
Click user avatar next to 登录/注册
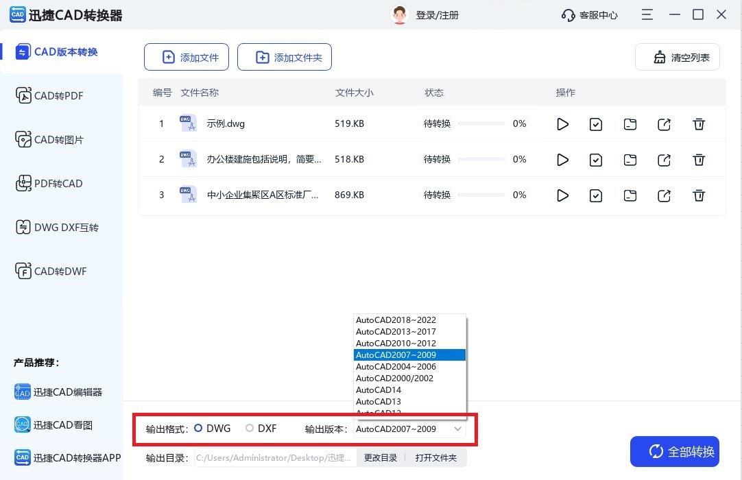pyautogui.click(x=399, y=15)
